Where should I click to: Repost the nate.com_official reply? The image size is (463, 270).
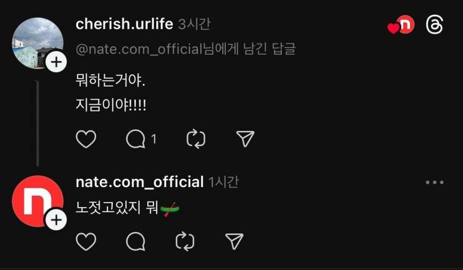coord(184,241)
